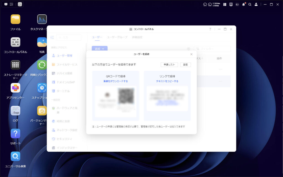Open ターミナル settings from the sidebar
This screenshot has width=283, height=177.
(64, 91)
